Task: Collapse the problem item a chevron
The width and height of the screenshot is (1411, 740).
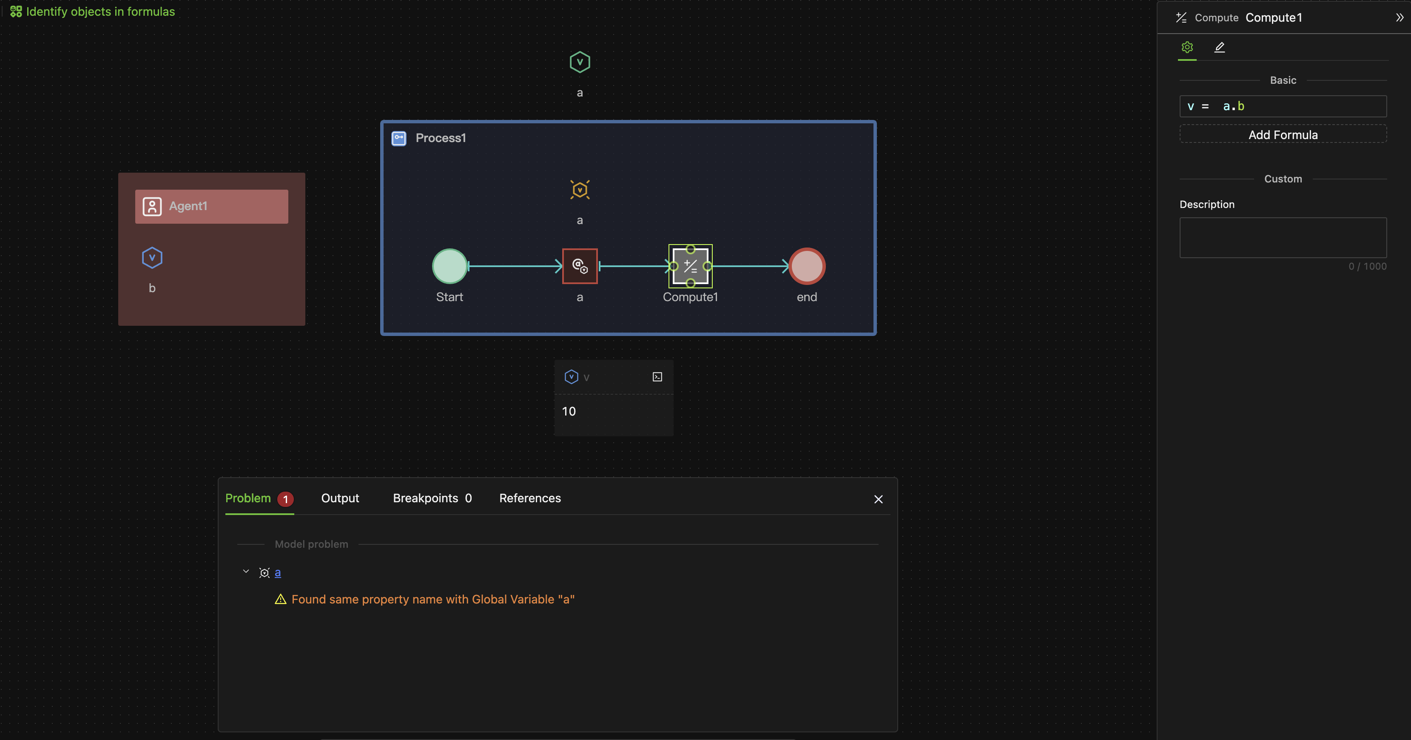Action: click(246, 571)
